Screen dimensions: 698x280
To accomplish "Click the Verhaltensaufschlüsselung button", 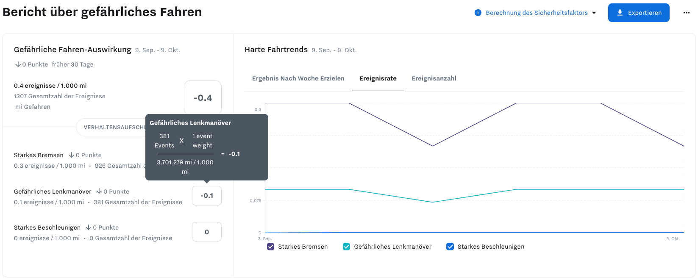I will click(x=111, y=127).
